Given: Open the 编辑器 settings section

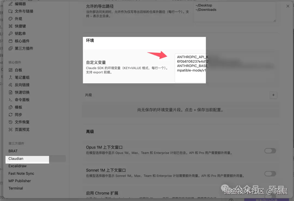Looking at the screenshot, I should point(20,4).
